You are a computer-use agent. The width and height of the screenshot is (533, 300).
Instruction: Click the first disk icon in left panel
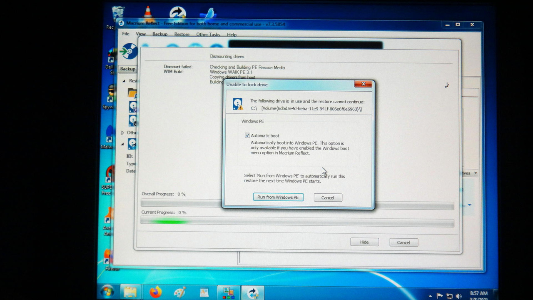tap(132, 107)
